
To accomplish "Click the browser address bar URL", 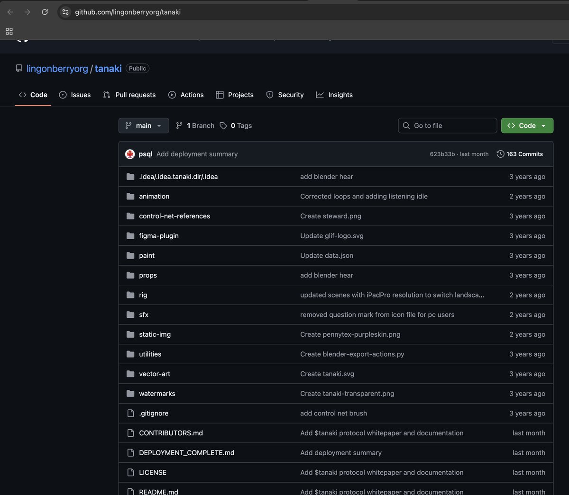I will (x=128, y=12).
